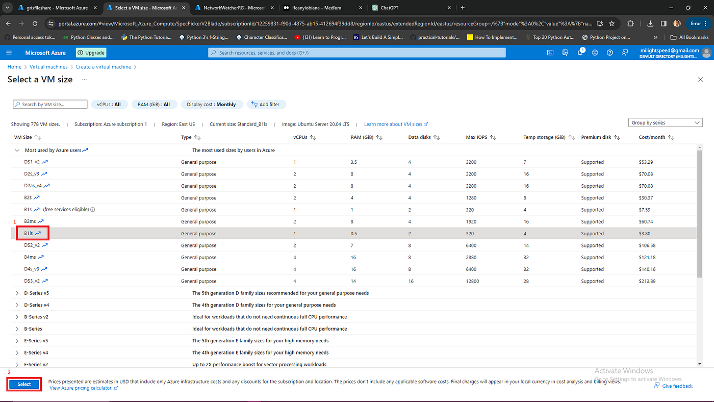Click the Select button
This screenshot has width=714, height=402.
(24, 384)
